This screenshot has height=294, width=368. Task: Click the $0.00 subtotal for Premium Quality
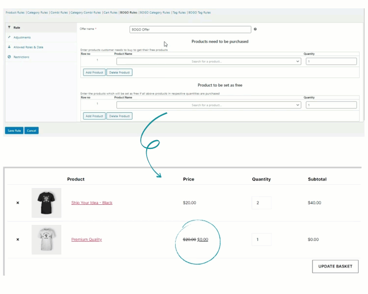[x=314, y=240]
